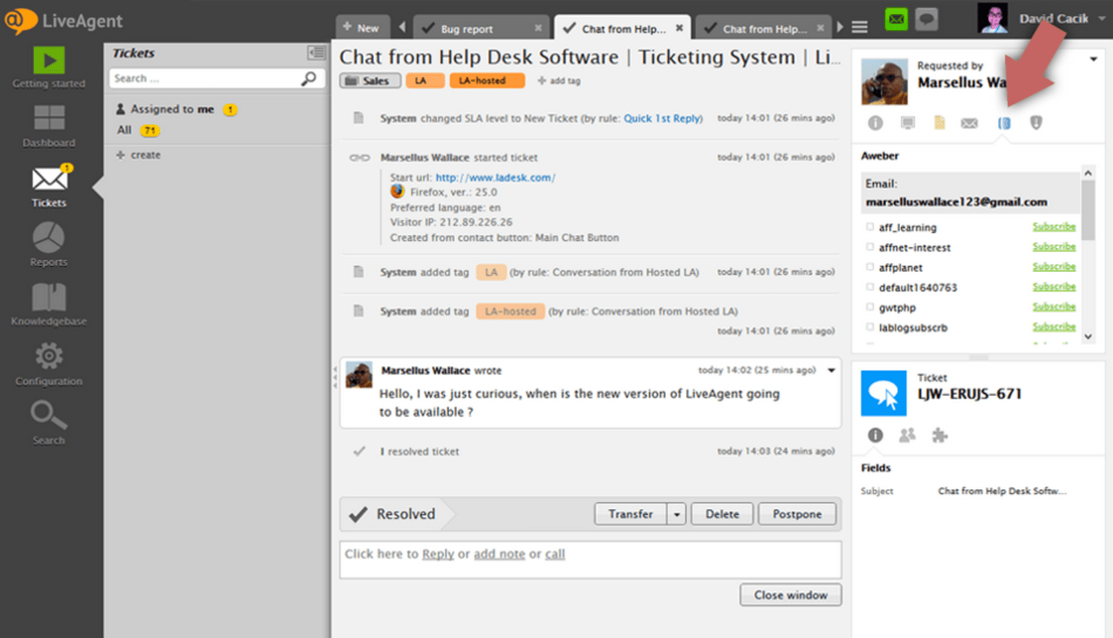Subscribe to gwtphp list

(x=1054, y=307)
